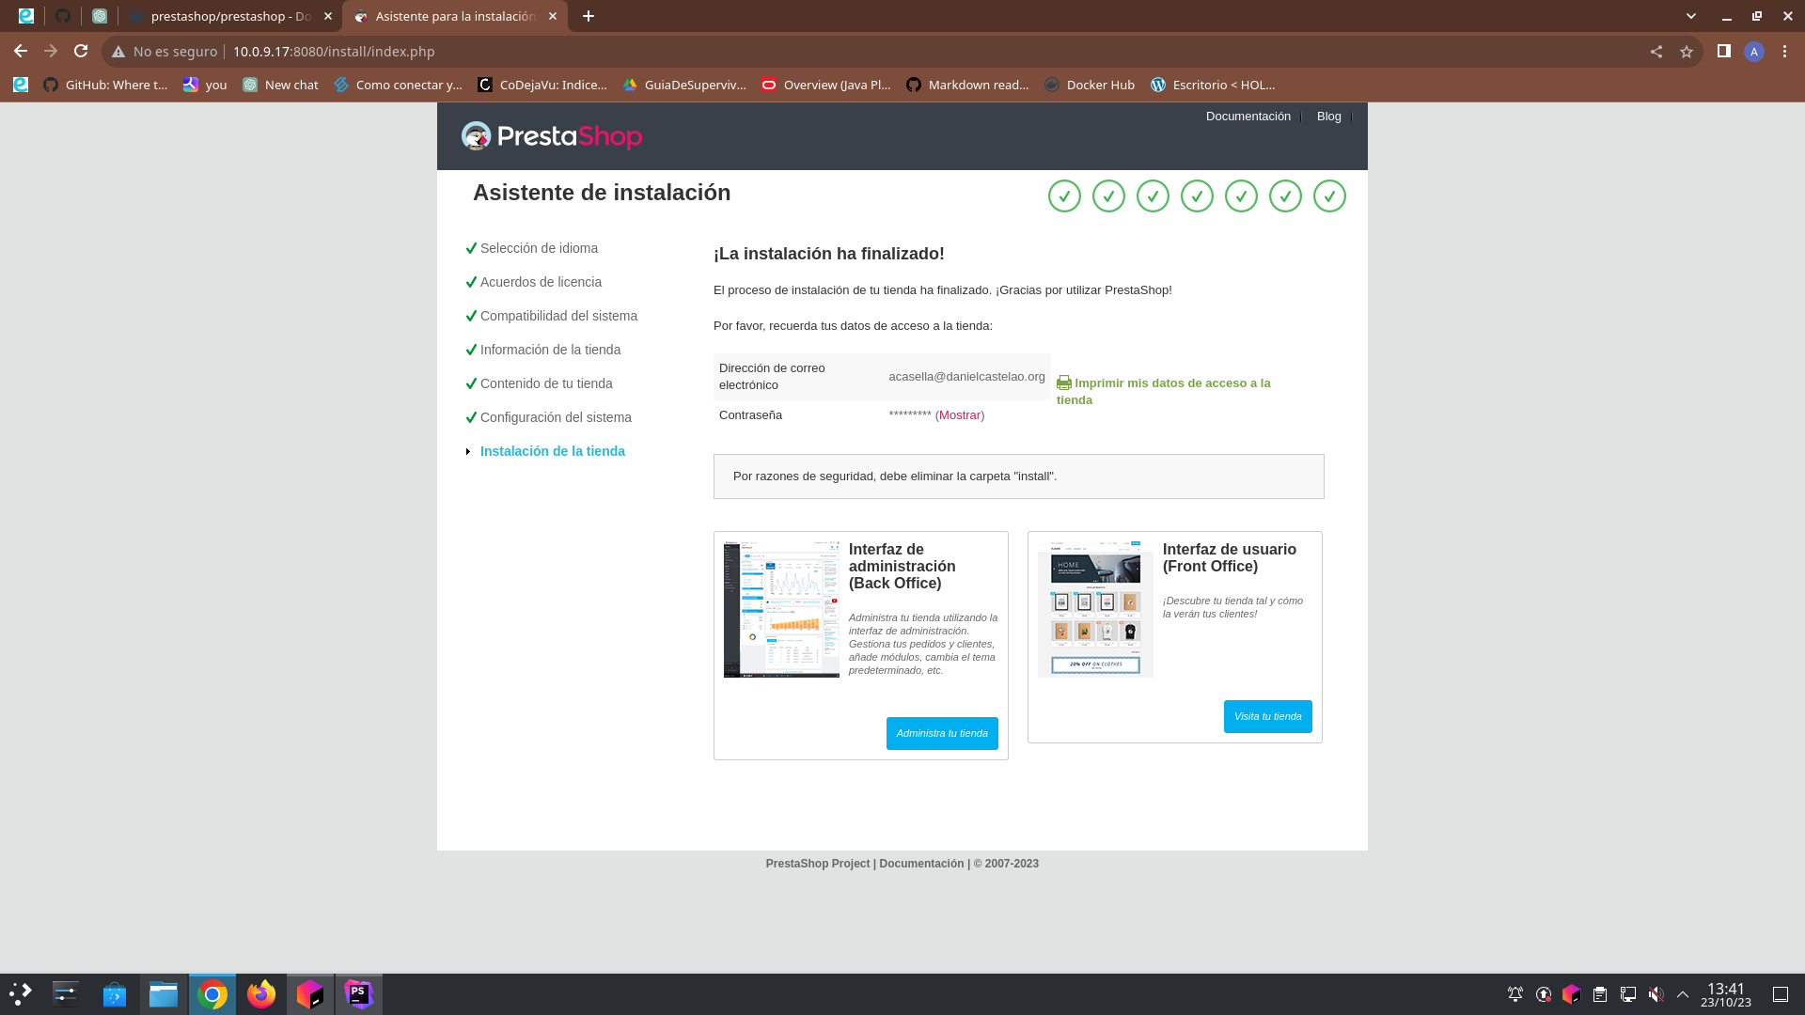Open the browser side panel icon
This screenshot has height=1015, width=1805.
tap(1724, 52)
